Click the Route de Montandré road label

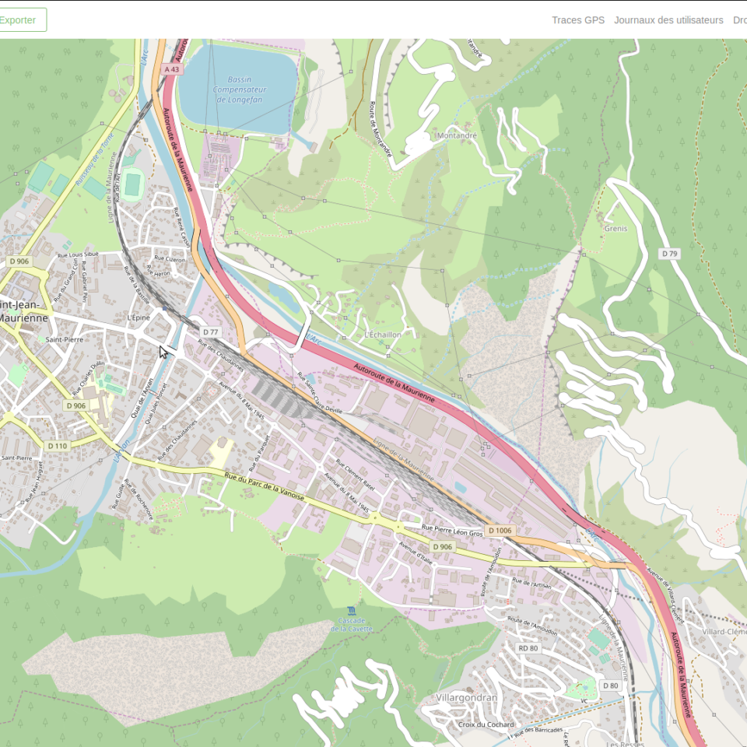click(x=380, y=129)
